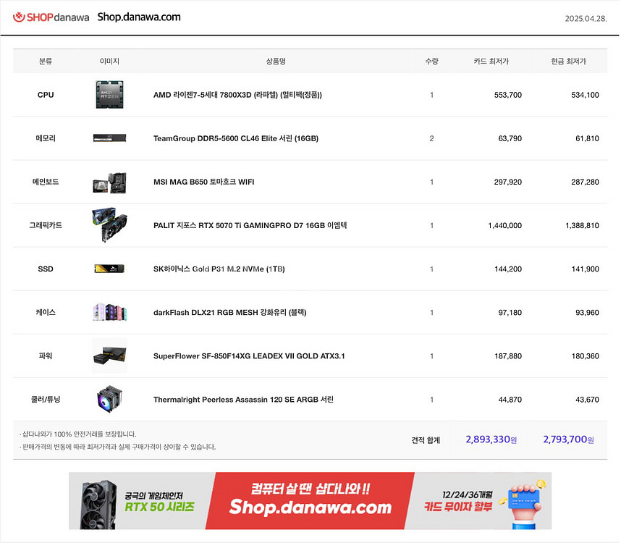Open the MSI MAG B650 토마호크 WIFI link
The image size is (621, 543).
pyautogui.click(x=204, y=182)
